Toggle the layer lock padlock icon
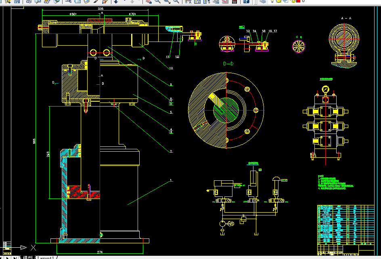 click(x=293, y=1)
